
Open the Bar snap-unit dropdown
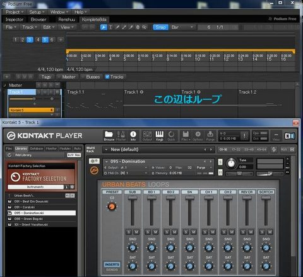(x=182, y=27)
